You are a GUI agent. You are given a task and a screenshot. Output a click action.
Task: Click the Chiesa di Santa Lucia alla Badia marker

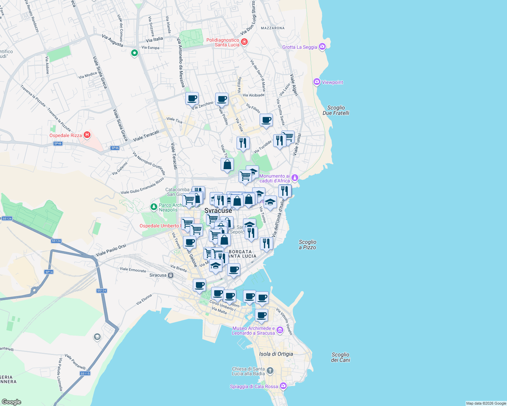[x=270, y=370]
